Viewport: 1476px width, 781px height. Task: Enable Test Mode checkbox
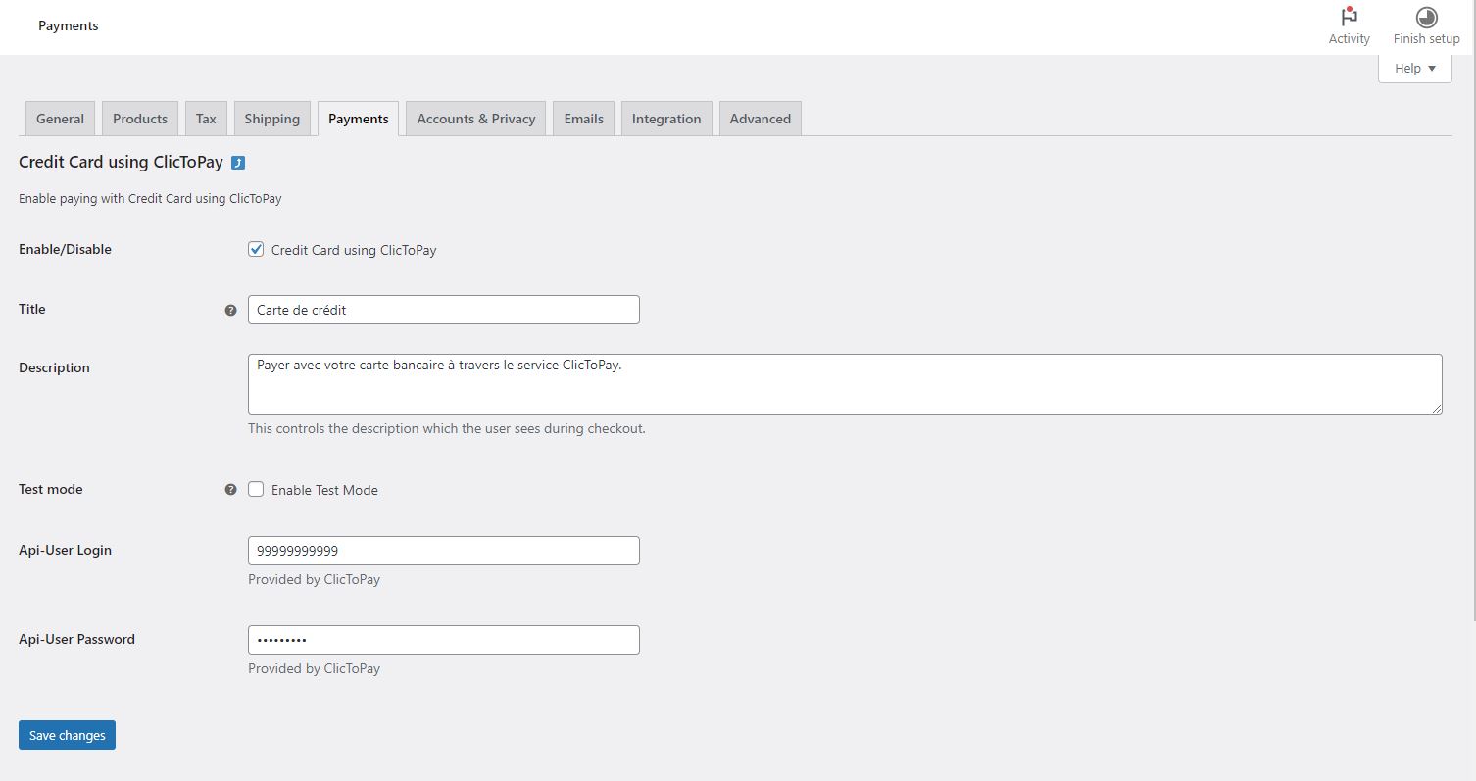coord(256,489)
